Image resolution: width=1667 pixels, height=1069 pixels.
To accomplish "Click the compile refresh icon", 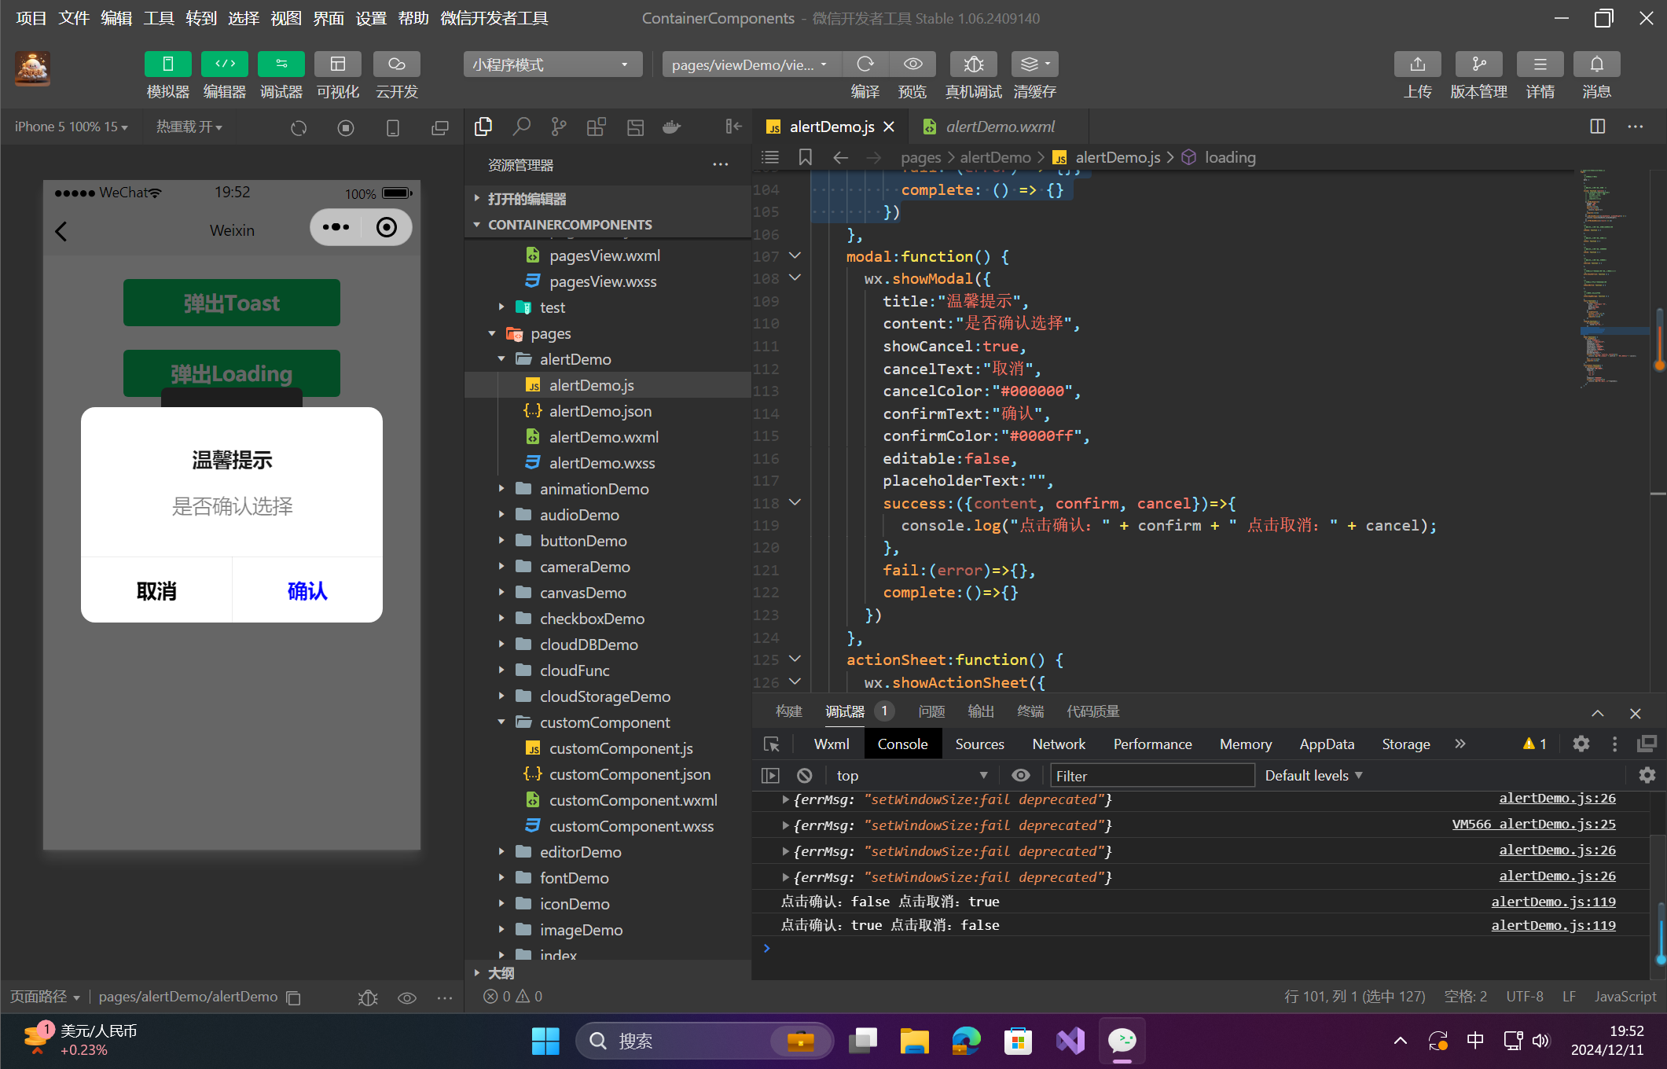I will [865, 64].
